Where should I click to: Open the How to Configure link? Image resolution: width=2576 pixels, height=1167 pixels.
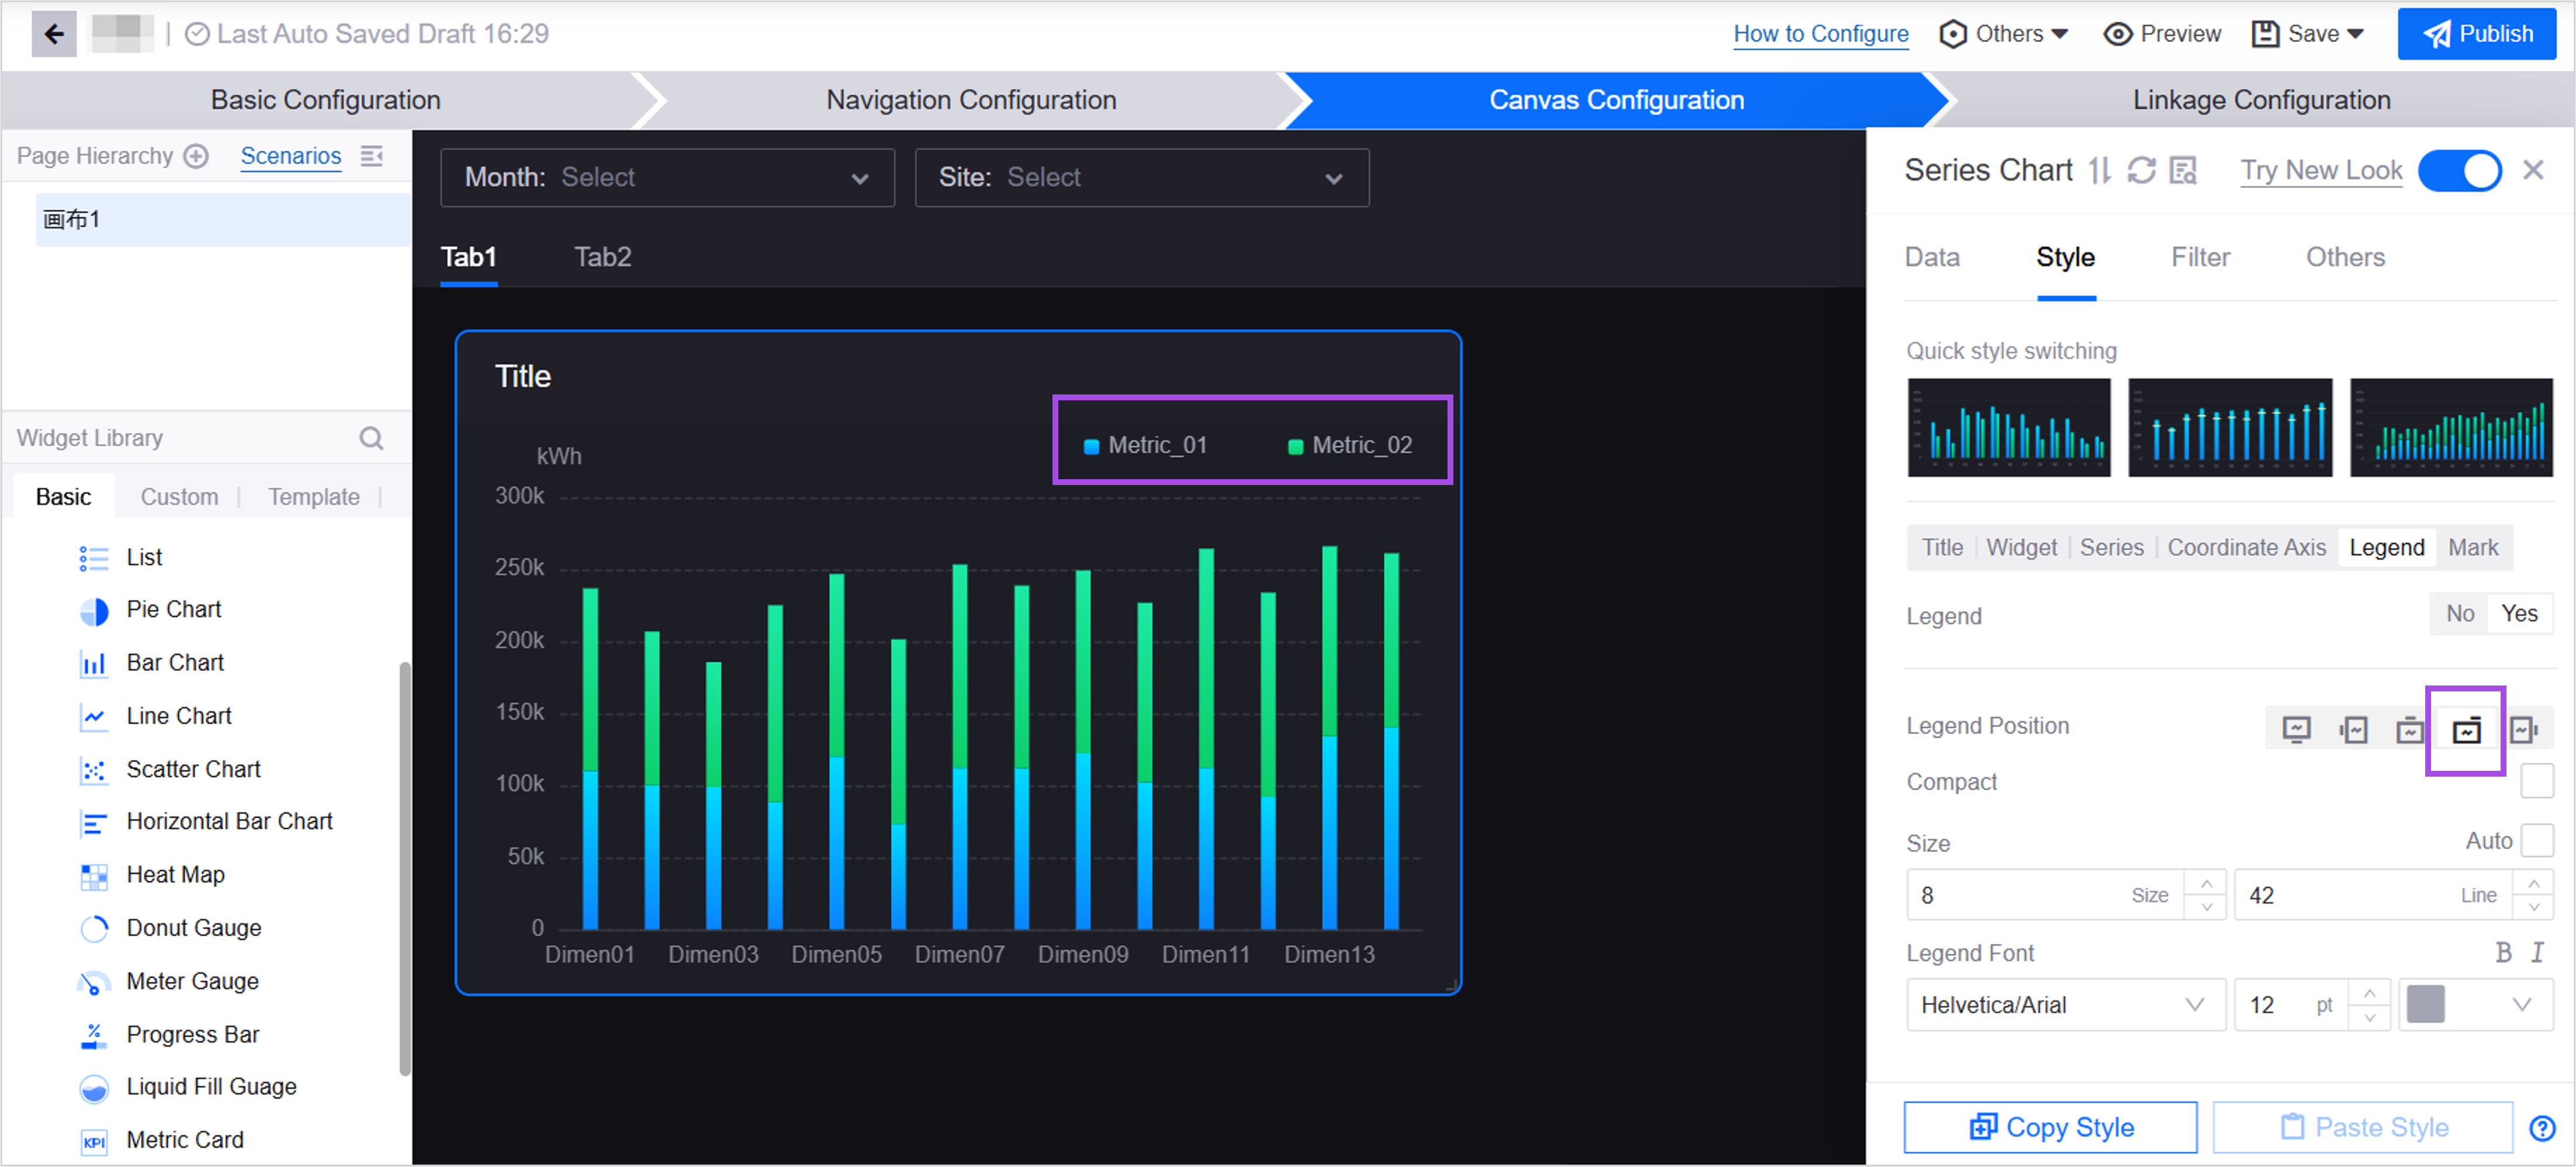(1820, 34)
